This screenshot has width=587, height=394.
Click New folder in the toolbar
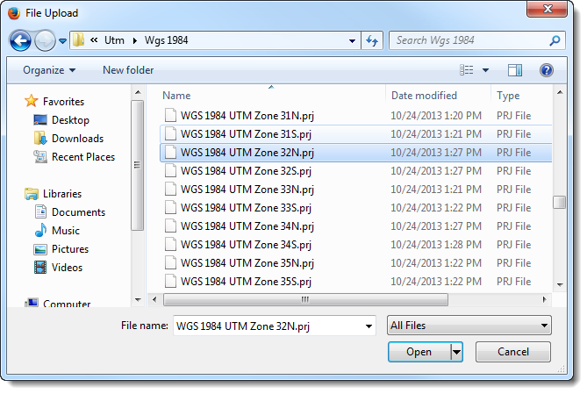[128, 70]
